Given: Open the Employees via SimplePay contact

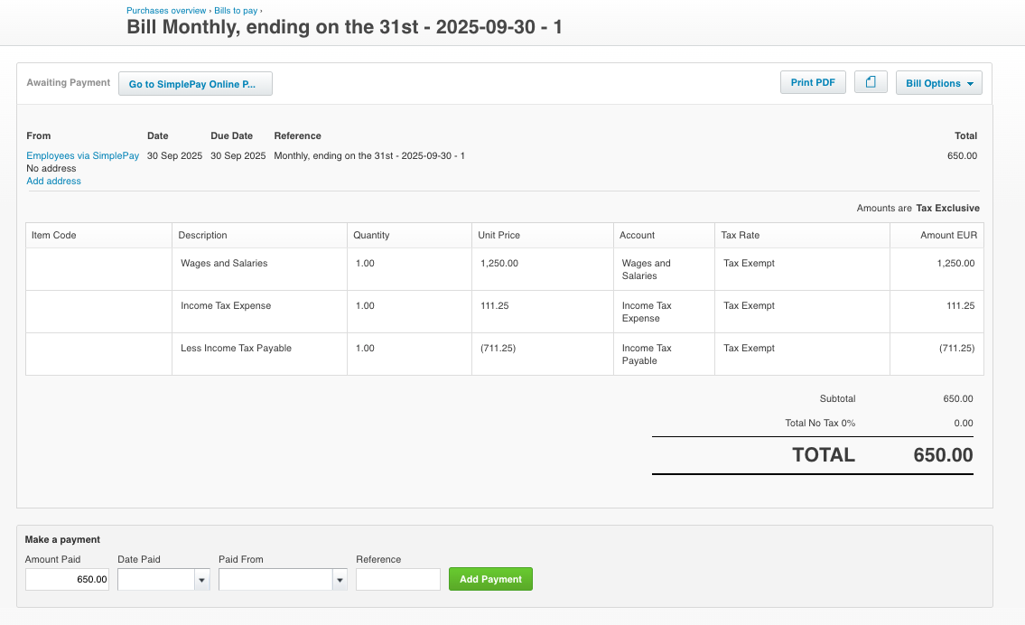Looking at the screenshot, I should pos(82,155).
